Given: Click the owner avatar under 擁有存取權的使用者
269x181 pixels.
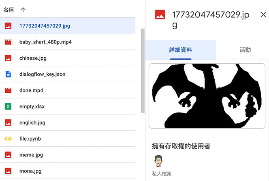Looking at the screenshot, I should pos(158,161).
